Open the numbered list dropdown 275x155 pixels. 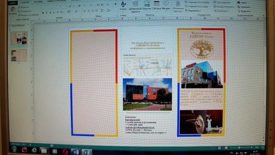tap(91, 5)
